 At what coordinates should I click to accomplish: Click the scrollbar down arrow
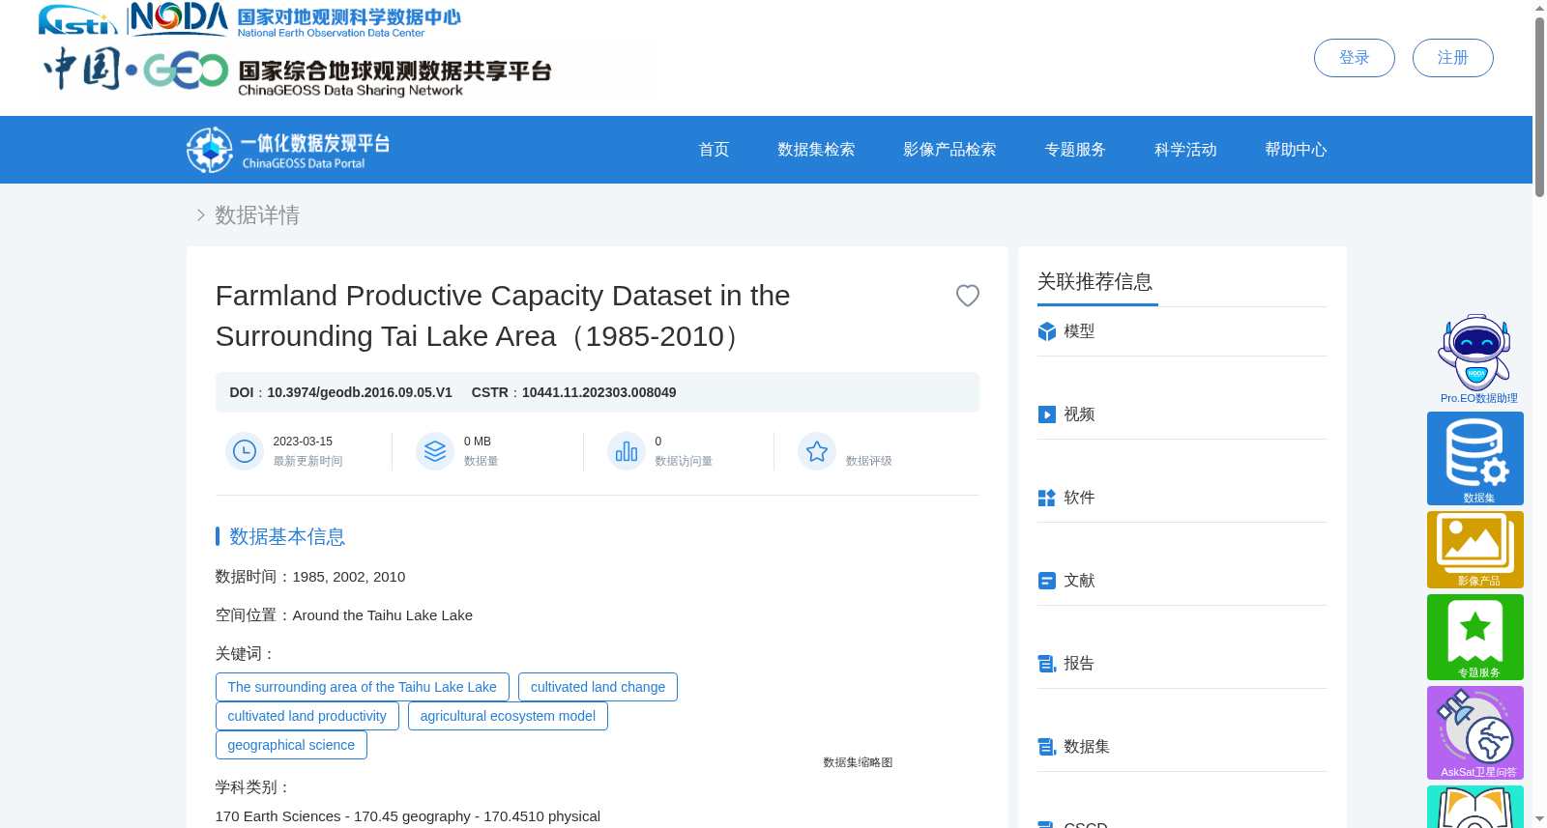(x=1539, y=818)
